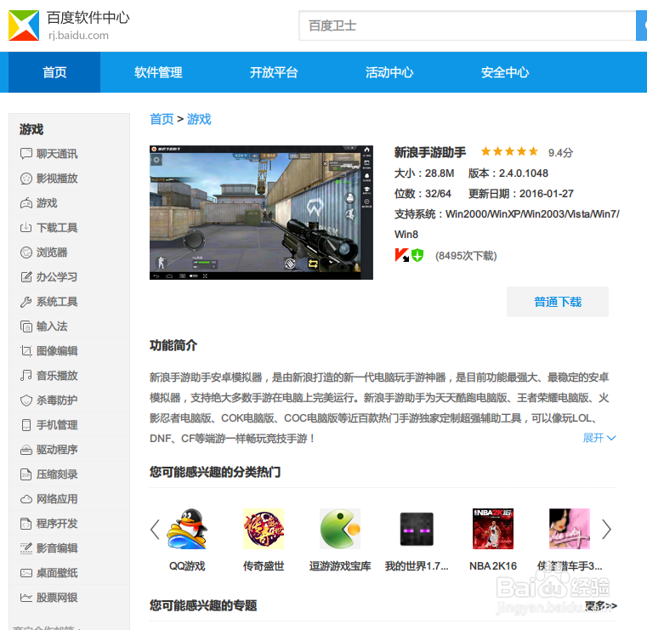
Task: Open the 图像编辑 crop icon
Action: 26,351
